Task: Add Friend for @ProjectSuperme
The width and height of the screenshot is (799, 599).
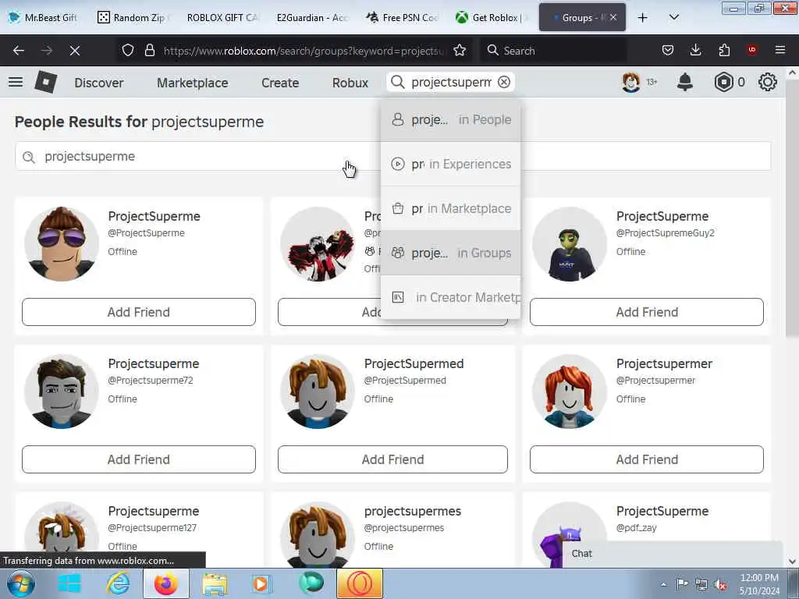Action: [139, 312]
